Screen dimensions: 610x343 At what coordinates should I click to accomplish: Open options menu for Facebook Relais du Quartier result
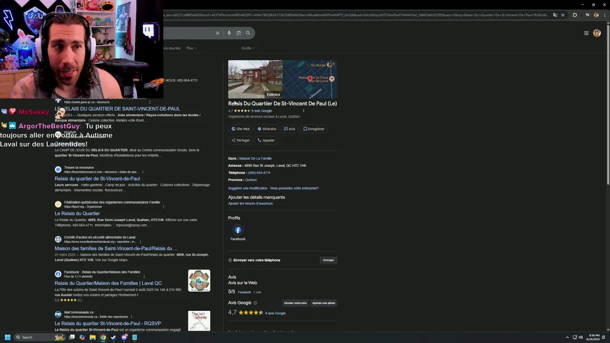[x=144, y=276]
